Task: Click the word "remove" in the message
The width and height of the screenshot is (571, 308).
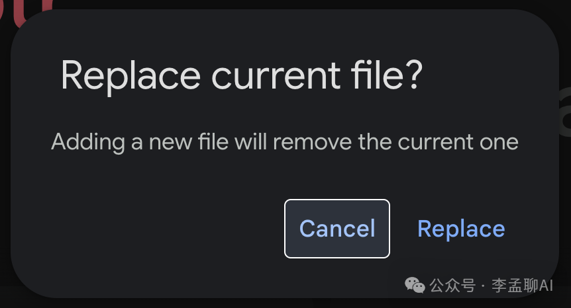Action: (312, 141)
